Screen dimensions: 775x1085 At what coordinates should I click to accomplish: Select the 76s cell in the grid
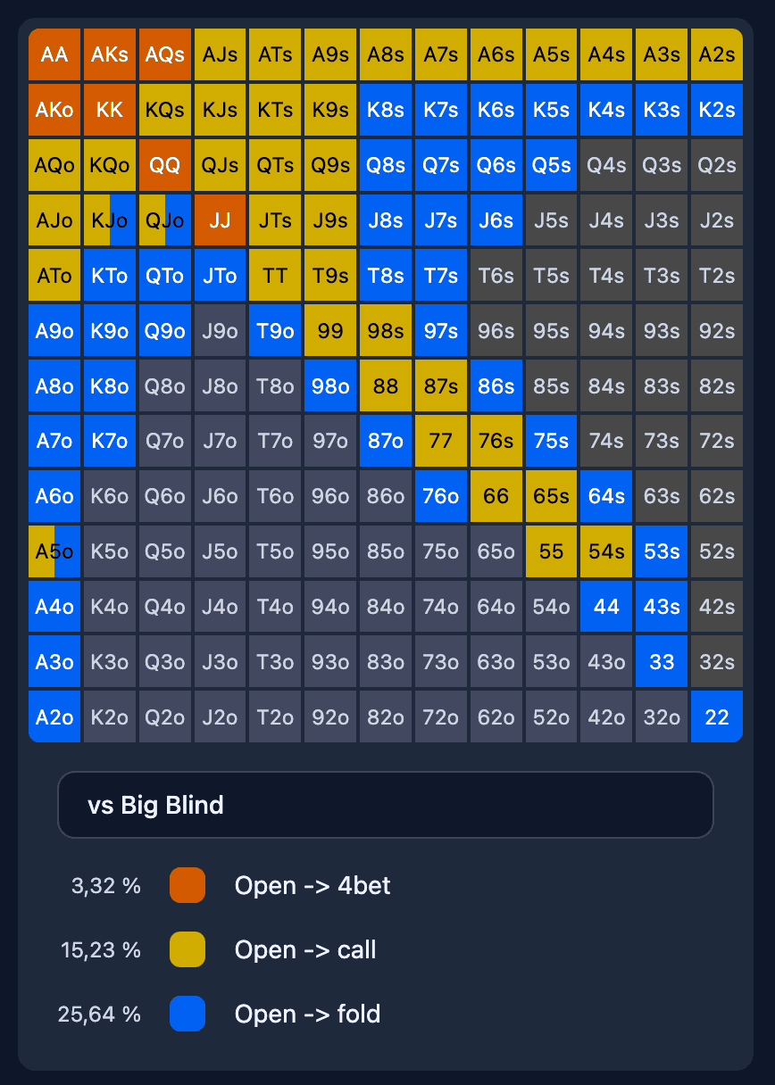coord(496,441)
